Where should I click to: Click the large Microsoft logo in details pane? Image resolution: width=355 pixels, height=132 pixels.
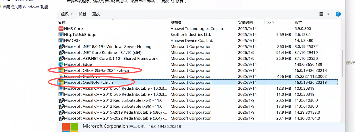70,127
